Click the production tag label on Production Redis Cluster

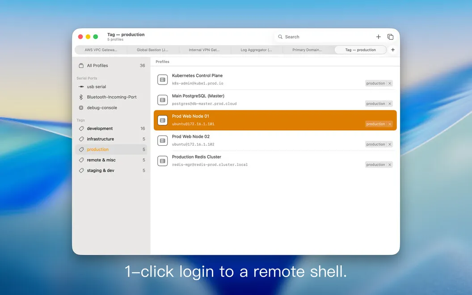coord(375,164)
